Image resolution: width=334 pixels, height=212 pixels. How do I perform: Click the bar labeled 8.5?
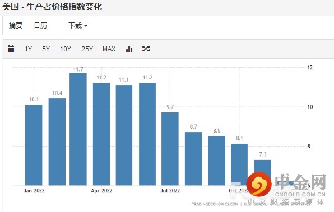click(x=217, y=161)
